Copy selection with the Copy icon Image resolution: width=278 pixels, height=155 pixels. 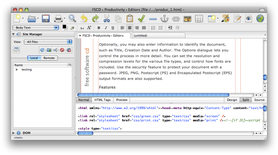(x=118, y=19)
